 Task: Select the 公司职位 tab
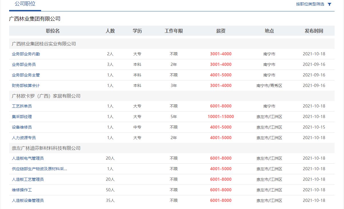point(25,4)
